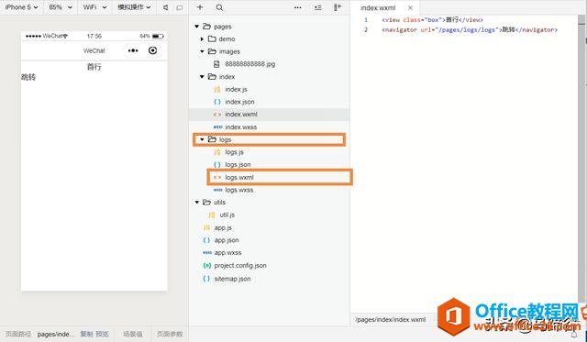Open 88888888888.jpg image file
Screen dimensions: 587x342
pyautogui.click(x=249, y=64)
